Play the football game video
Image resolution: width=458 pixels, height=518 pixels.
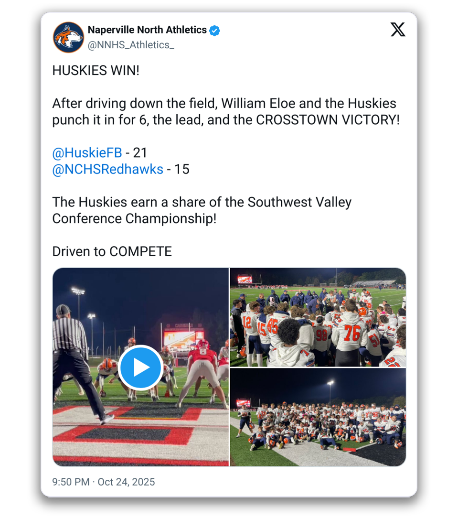tap(140, 367)
